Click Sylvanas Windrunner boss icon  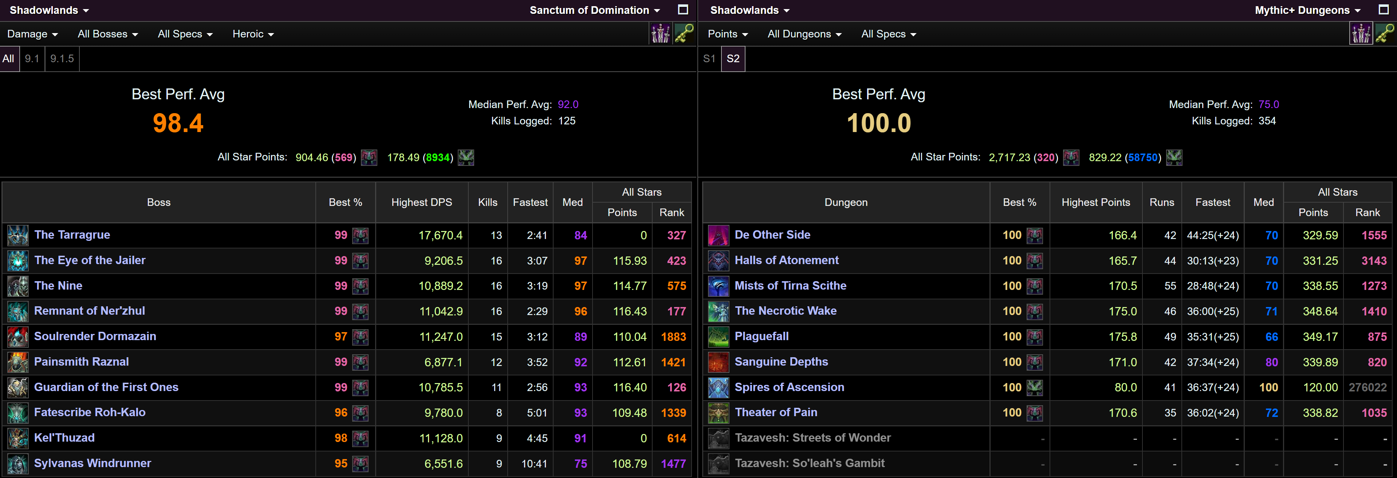[x=18, y=463]
